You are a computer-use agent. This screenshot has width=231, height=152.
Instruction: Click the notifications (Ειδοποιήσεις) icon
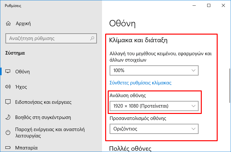(x=9, y=102)
